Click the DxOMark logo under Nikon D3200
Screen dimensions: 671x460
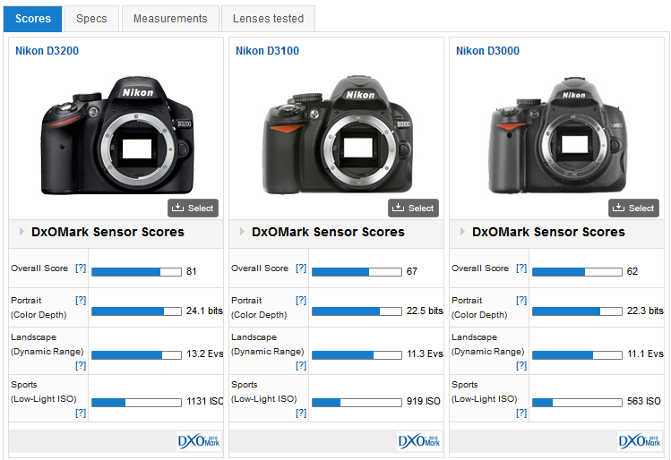(x=198, y=441)
